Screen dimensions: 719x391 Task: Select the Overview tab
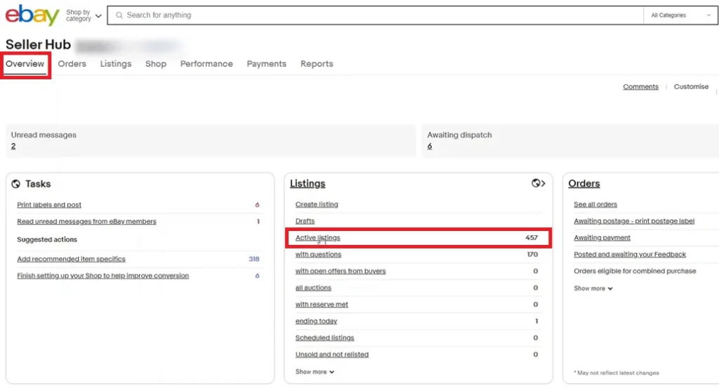pos(25,64)
